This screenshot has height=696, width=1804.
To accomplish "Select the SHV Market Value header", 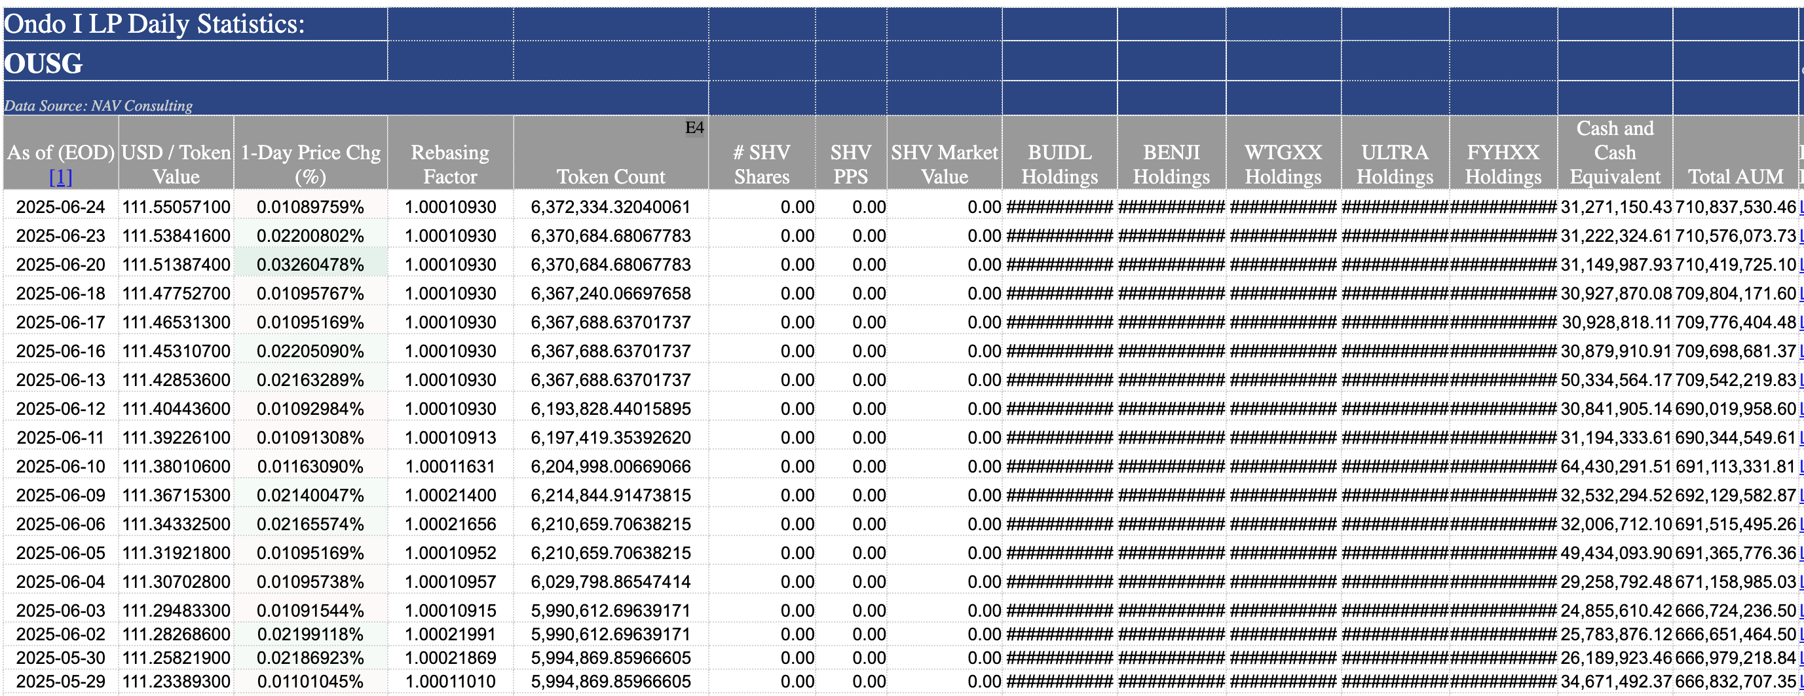I will pos(943,164).
